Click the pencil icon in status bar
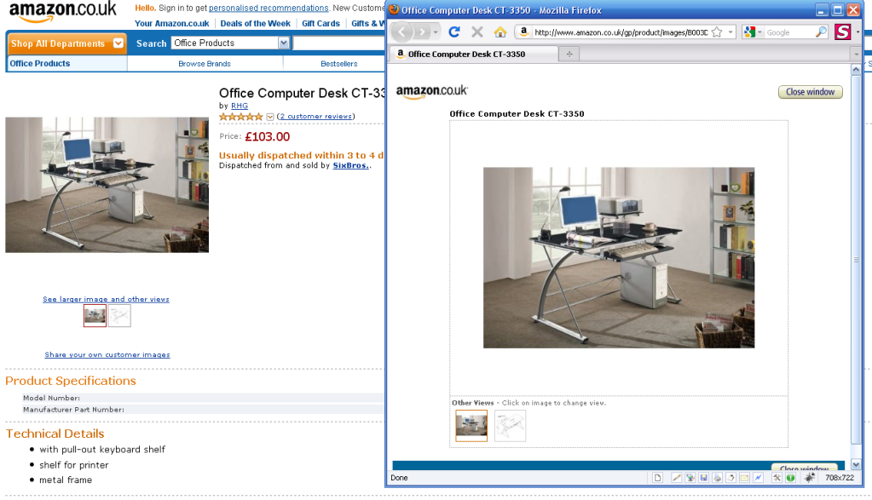 676,478
